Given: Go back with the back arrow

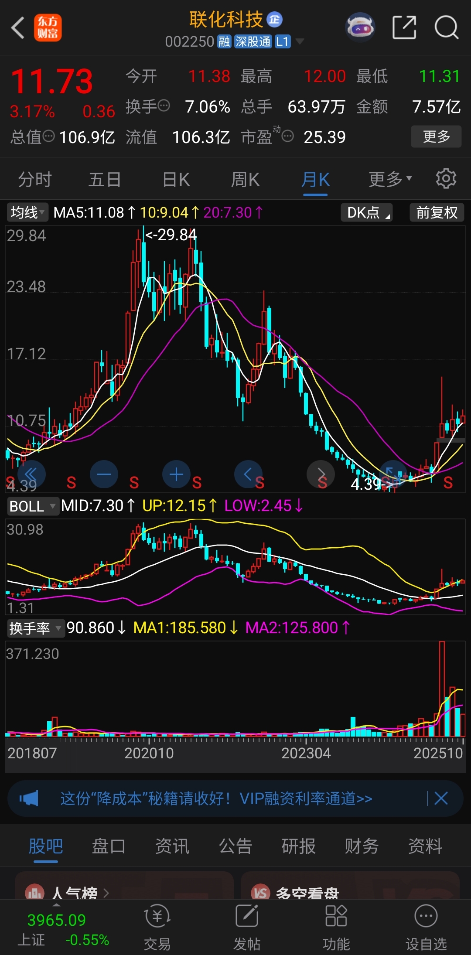Looking at the screenshot, I should 18,28.
